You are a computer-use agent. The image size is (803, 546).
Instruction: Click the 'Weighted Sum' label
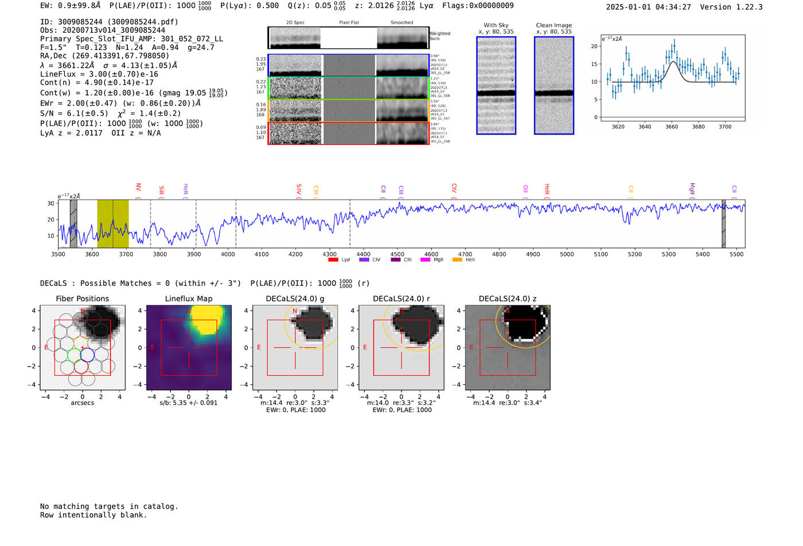pos(440,36)
